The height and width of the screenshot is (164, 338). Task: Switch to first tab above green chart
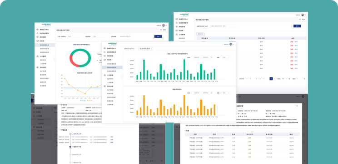coord(130,49)
